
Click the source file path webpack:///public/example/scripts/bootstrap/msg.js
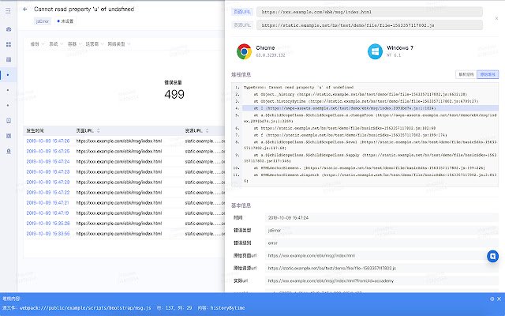[85, 308]
